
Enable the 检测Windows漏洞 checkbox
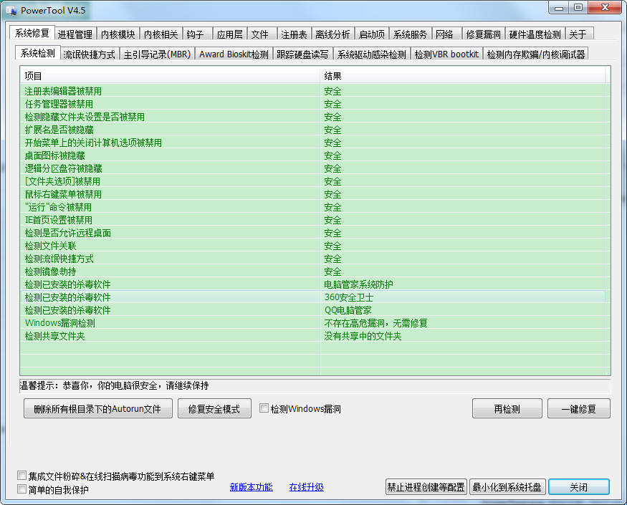[x=264, y=408]
